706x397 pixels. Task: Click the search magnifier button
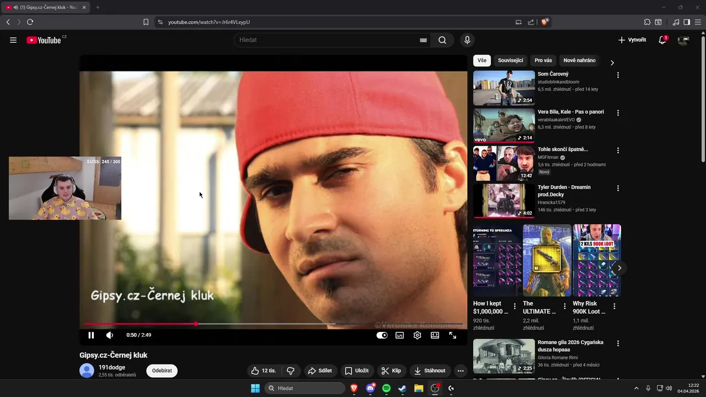442,40
